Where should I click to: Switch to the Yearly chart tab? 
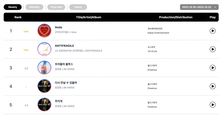coord(78,7)
